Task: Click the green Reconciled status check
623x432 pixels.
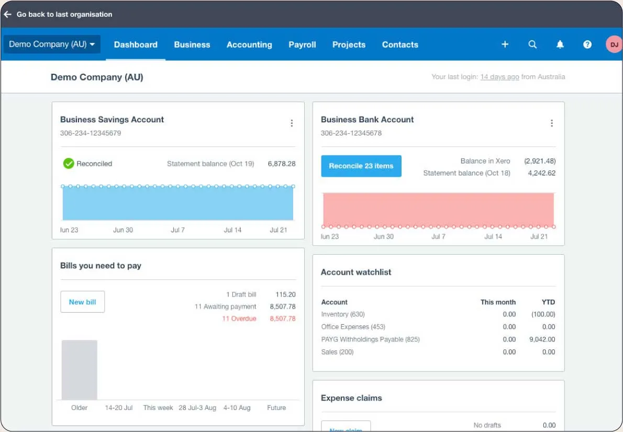Action: coord(68,163)
